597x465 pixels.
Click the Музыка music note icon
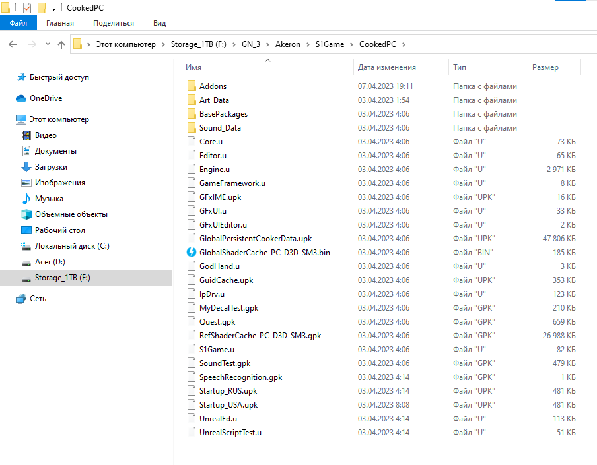click(26, 199)
